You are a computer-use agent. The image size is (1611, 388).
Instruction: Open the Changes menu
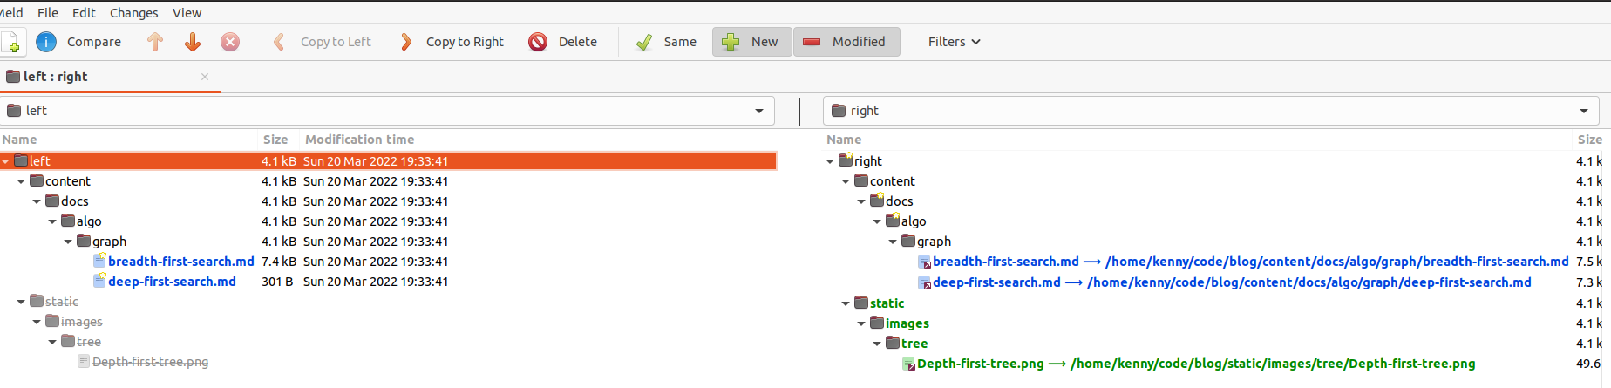(x=133, y=13)
